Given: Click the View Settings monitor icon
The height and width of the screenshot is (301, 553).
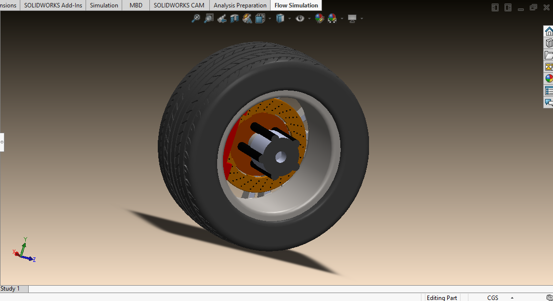Looking at the screenshot, I should (x=352, y=18).
